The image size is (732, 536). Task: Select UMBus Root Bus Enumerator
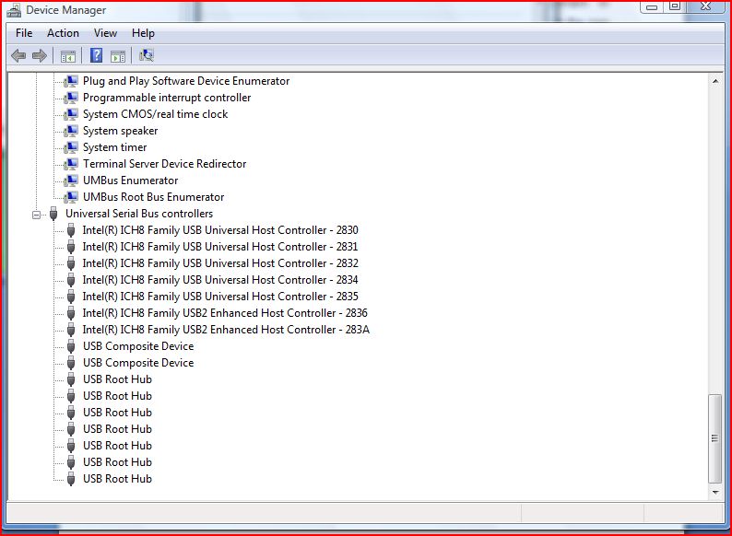click(154, 197)
